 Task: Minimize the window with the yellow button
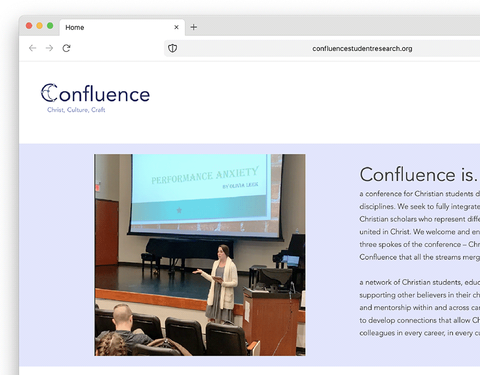click(40, 26)
